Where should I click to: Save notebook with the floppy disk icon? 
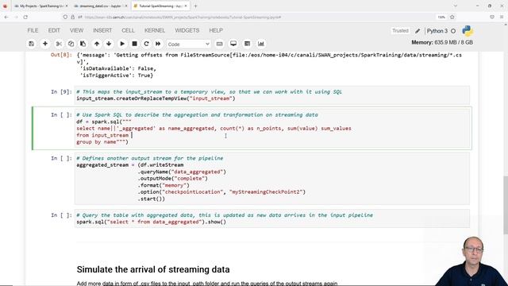[x=32, y=44]
